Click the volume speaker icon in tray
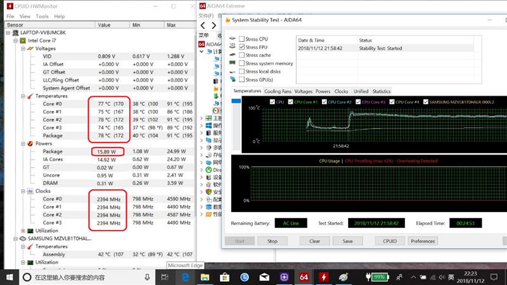Screen dimensions: 507x285 442,277
